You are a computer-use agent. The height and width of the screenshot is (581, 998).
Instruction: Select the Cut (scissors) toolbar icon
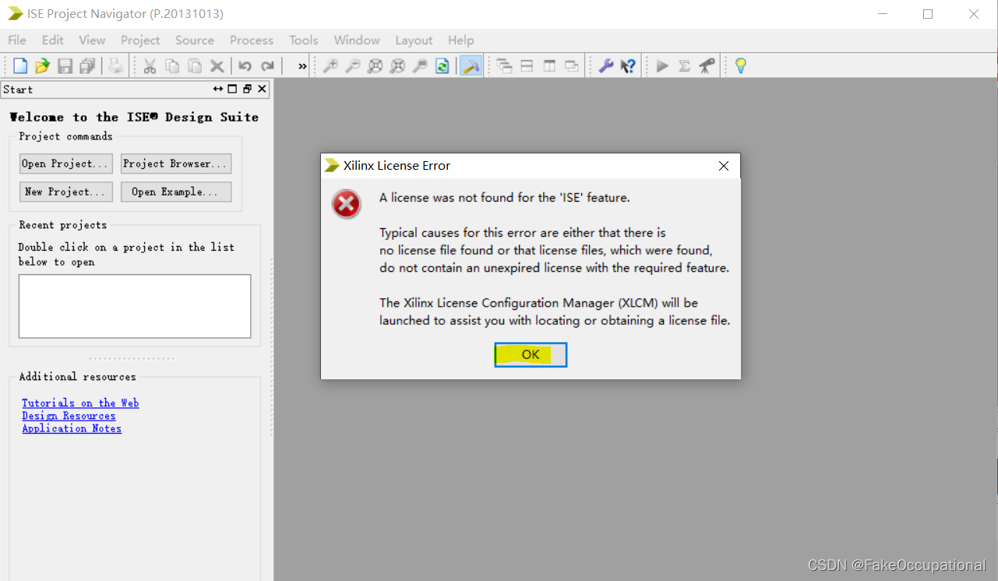click(x=150, y=65)
